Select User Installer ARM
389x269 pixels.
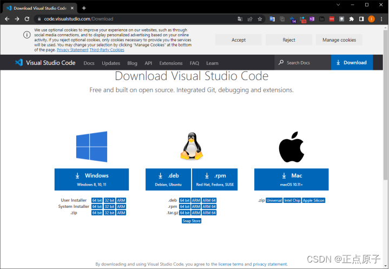[121, 200]
